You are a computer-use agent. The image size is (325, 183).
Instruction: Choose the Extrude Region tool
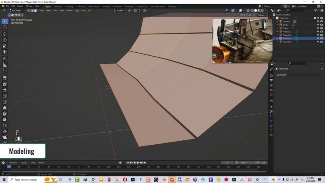pyautogui.click(x=5, y=78)
